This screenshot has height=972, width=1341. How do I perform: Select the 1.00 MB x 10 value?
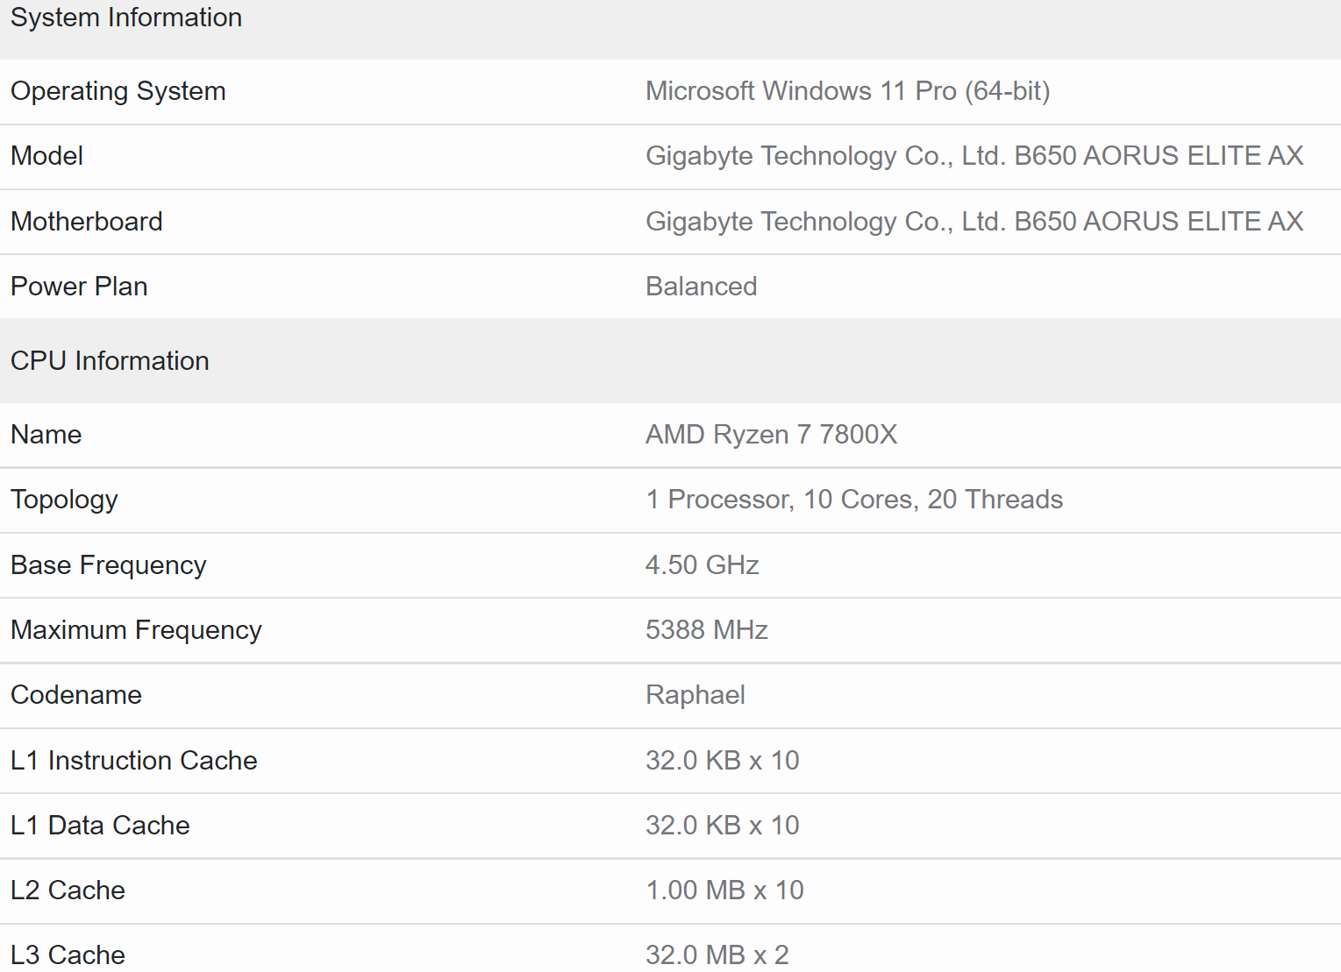pos(724,890)
